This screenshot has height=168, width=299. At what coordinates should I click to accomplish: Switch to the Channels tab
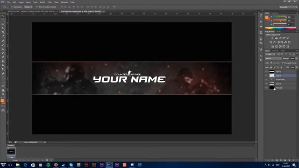[x=275, y=51]
